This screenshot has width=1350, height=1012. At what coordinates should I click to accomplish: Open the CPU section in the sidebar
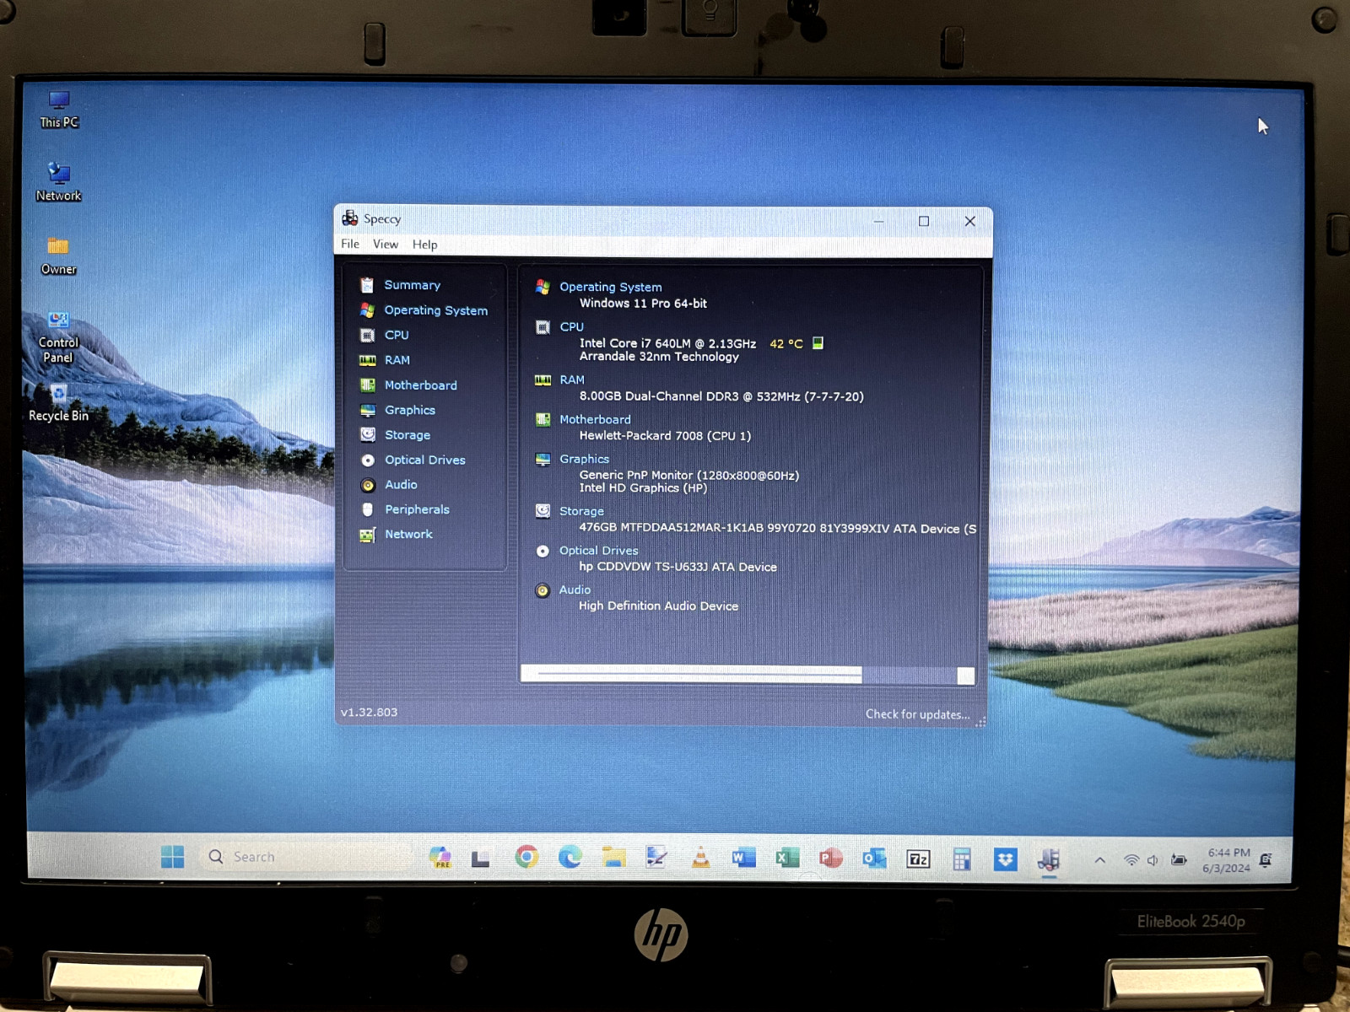397,335
